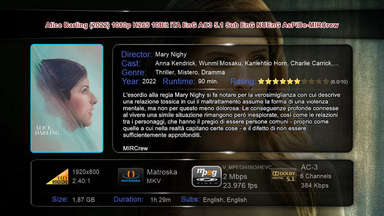
Task: Click the first gold rating star
Action: tap(261, 81)
